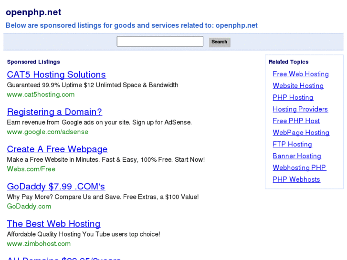Follow The Best Web Hosting link
The image size is (347, 260).
53,224
